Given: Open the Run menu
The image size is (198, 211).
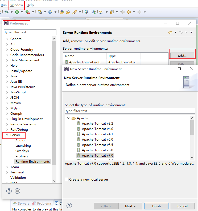Looking at the screenshot, I should 4,5.
